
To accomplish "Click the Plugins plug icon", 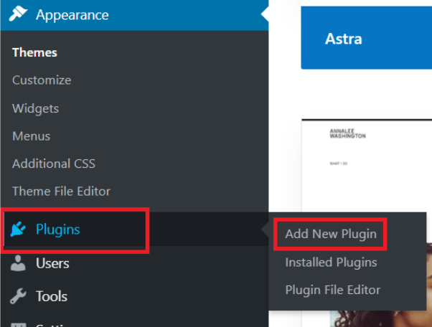I will pyautogui.click(x=19, y=230).
